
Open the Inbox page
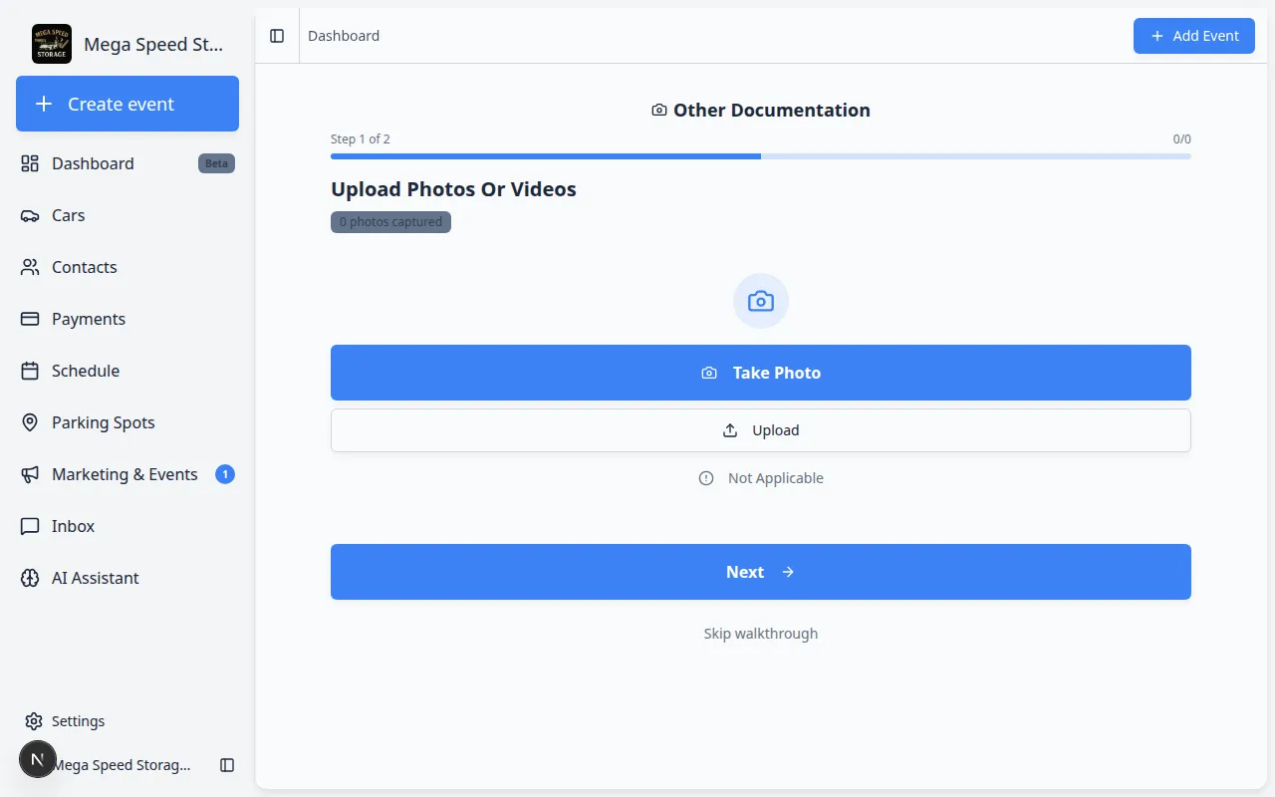pos(127,526)
